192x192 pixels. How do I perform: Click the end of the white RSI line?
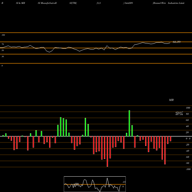click(170, 43)
